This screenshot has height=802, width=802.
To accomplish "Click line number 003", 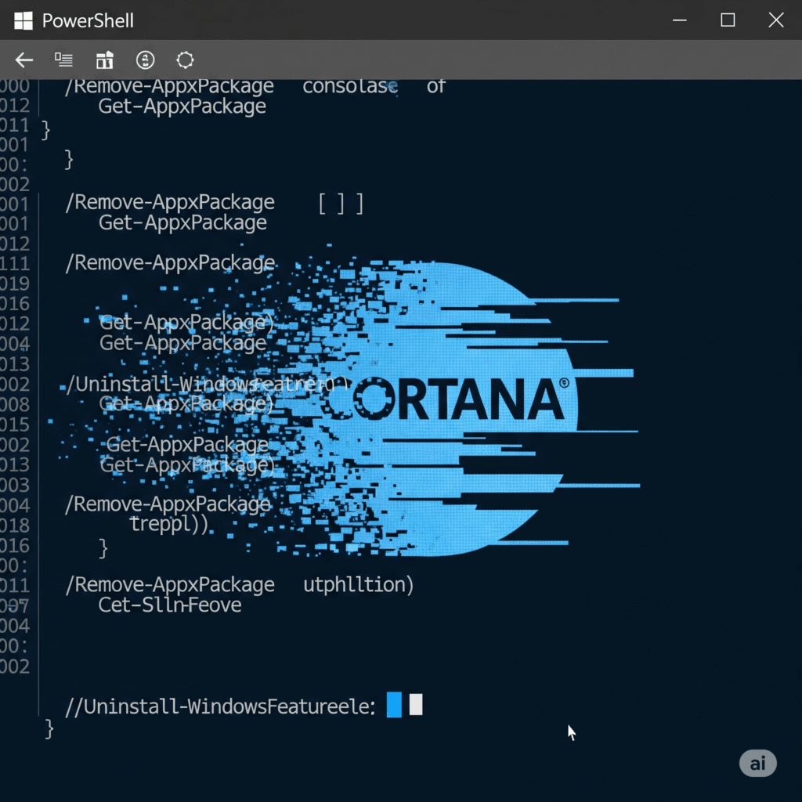I will coord(14,485).
